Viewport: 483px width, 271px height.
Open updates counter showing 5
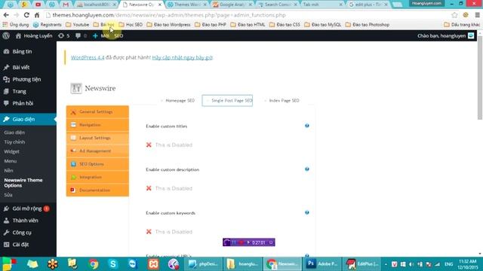[63, 35]
